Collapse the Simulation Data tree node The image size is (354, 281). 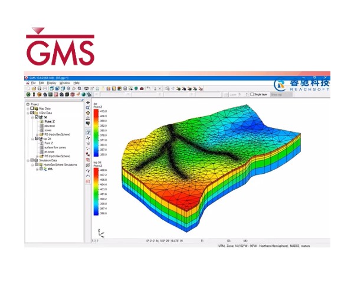pyautogui.click(x=28, y=160)
